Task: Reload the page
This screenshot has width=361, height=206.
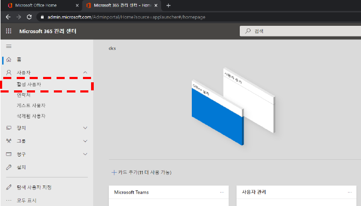Action: pos(29,17)
